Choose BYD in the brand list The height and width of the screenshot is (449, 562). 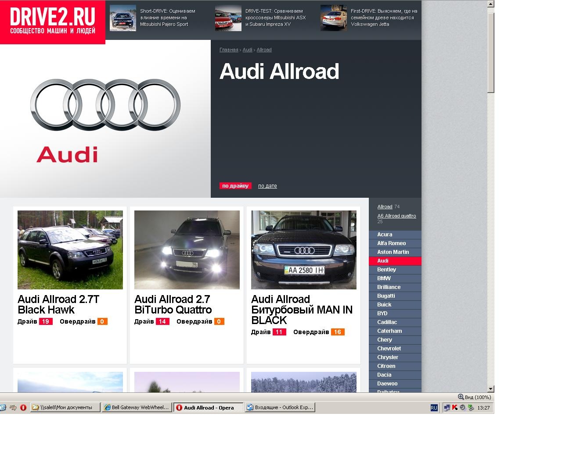[395, 314]
